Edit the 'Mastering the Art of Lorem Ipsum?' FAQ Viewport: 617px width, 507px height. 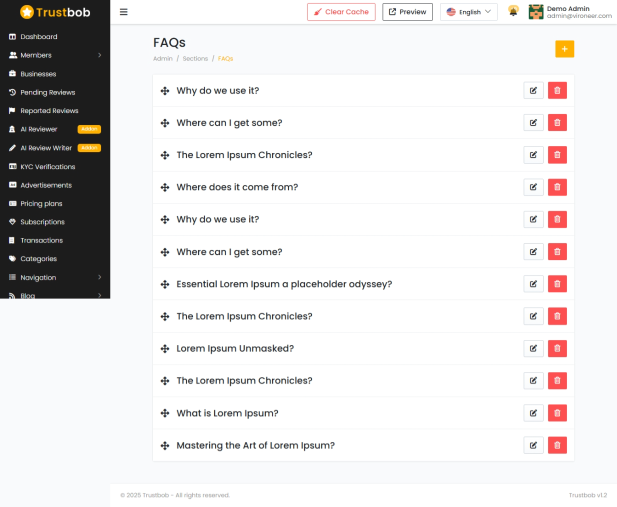(533, 445)
